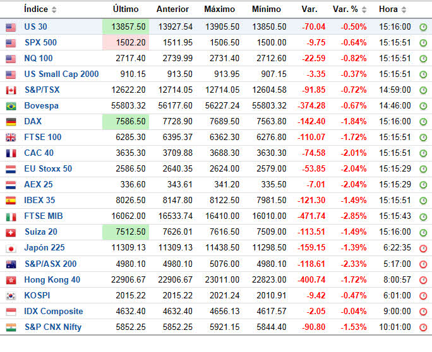
Task: Click the green clock icon in FTSE MIB row
Action: click(423, 216)
